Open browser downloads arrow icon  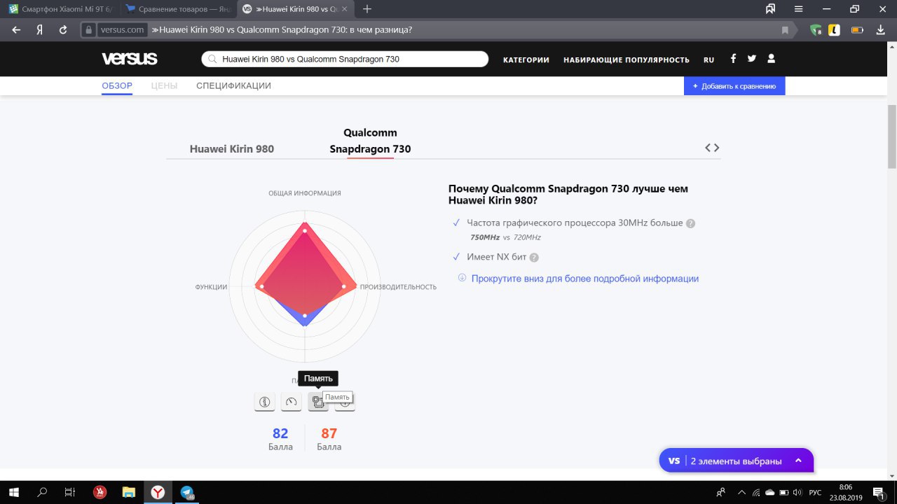click(x=881, y=30)
